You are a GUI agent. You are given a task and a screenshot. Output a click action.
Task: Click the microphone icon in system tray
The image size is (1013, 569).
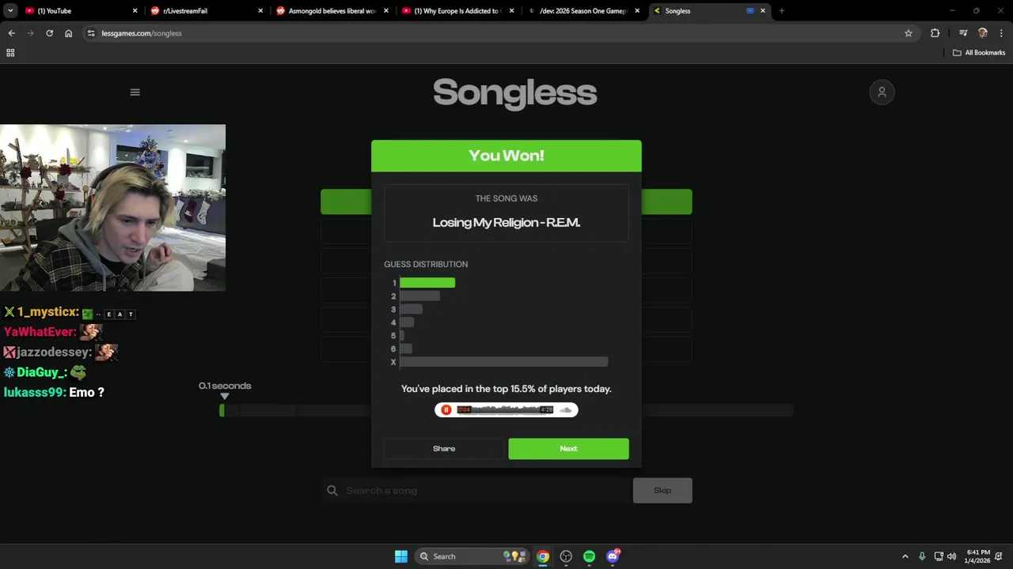pos(922,556)
